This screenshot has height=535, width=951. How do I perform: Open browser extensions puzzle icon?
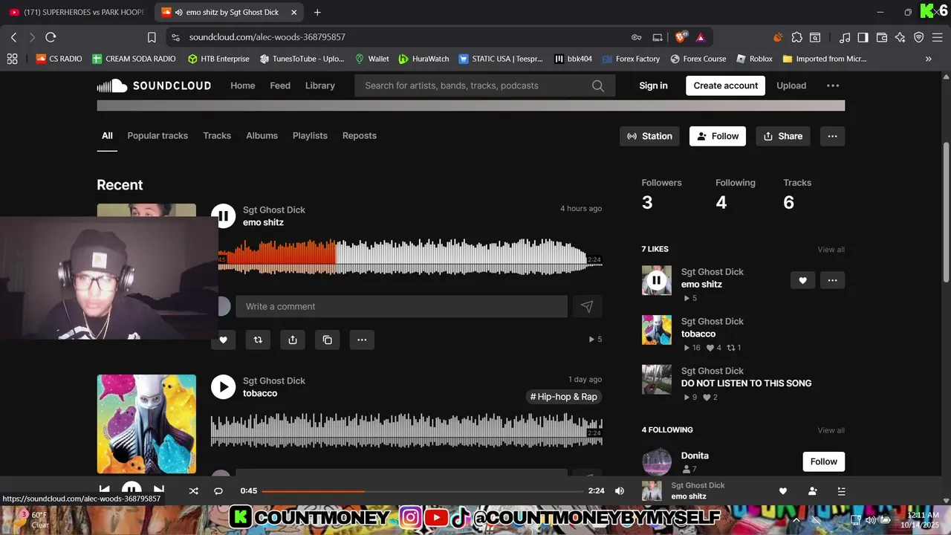tap(796, 37)
